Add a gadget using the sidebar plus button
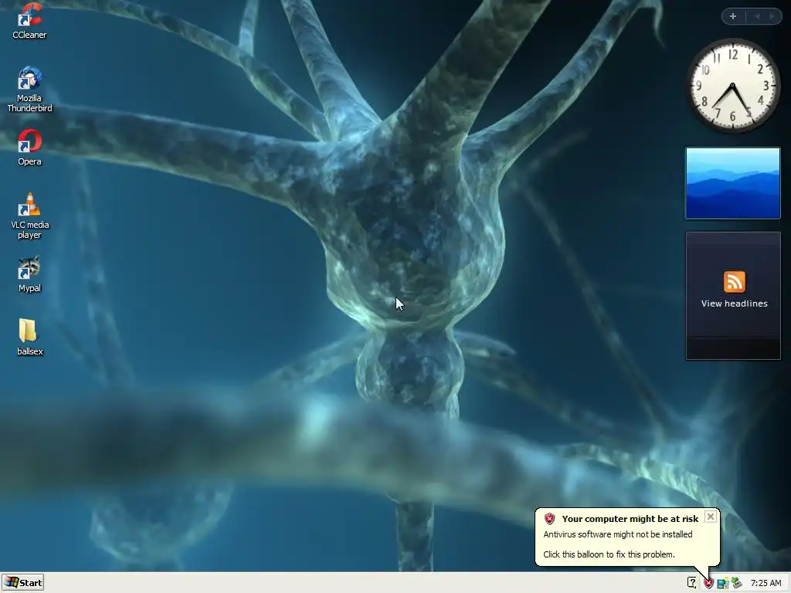 tap(733, 16)
